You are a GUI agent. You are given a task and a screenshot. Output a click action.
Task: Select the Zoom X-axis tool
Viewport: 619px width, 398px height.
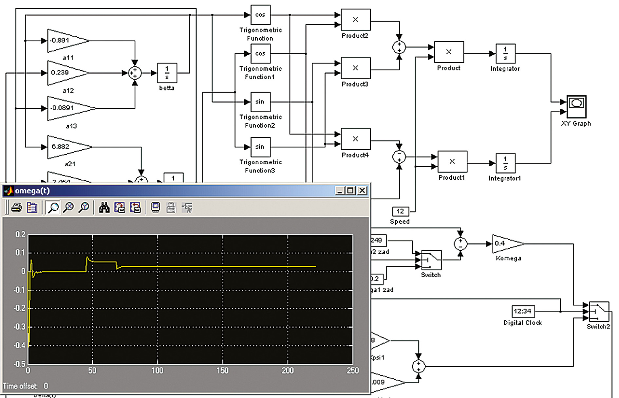pyautogui.click(x=68, y=208)
